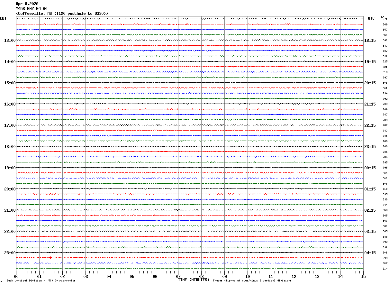Click the 18:00 CDT time label

click(x=10, y=147)
